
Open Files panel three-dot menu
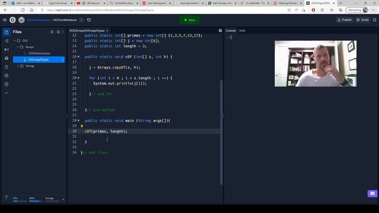pyautogui.click(x=63, y=32)
